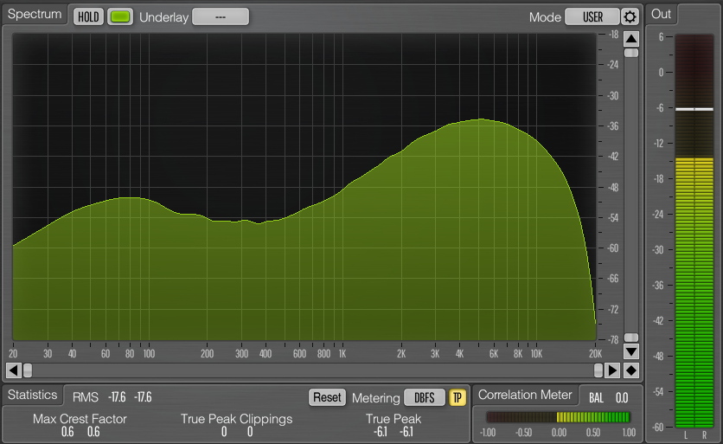Screen dimensions: 723x444
Task: Click the horizontal scroll left arrow
Action: (13, 370)
